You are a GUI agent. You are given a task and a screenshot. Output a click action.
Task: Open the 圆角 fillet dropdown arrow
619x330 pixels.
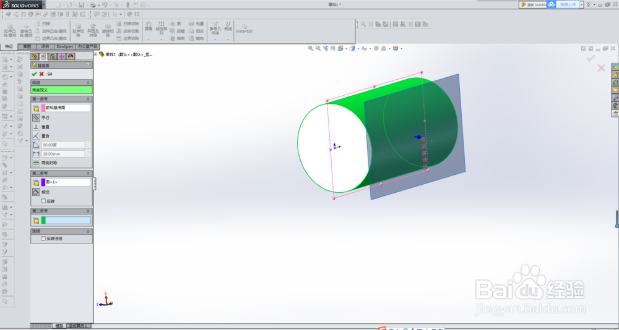[x=149, y=40]
